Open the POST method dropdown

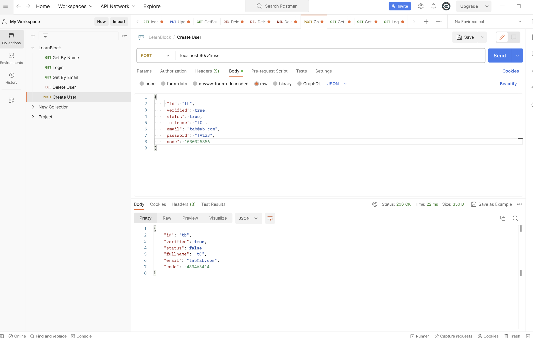(155, 55)
